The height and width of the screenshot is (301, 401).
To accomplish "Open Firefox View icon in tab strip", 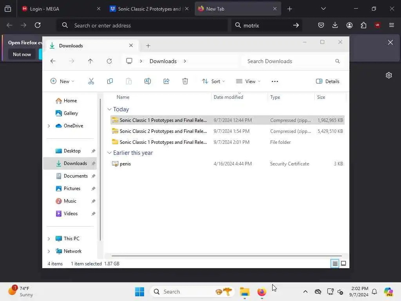I will click(x=8, y=9).
